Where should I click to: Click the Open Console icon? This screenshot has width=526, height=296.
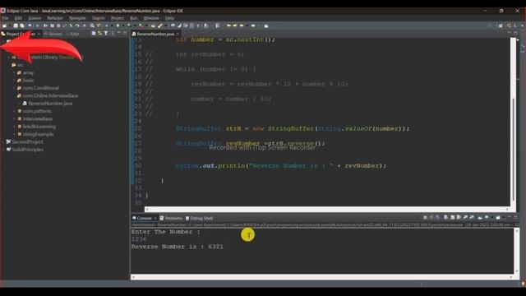coord(498,217)
